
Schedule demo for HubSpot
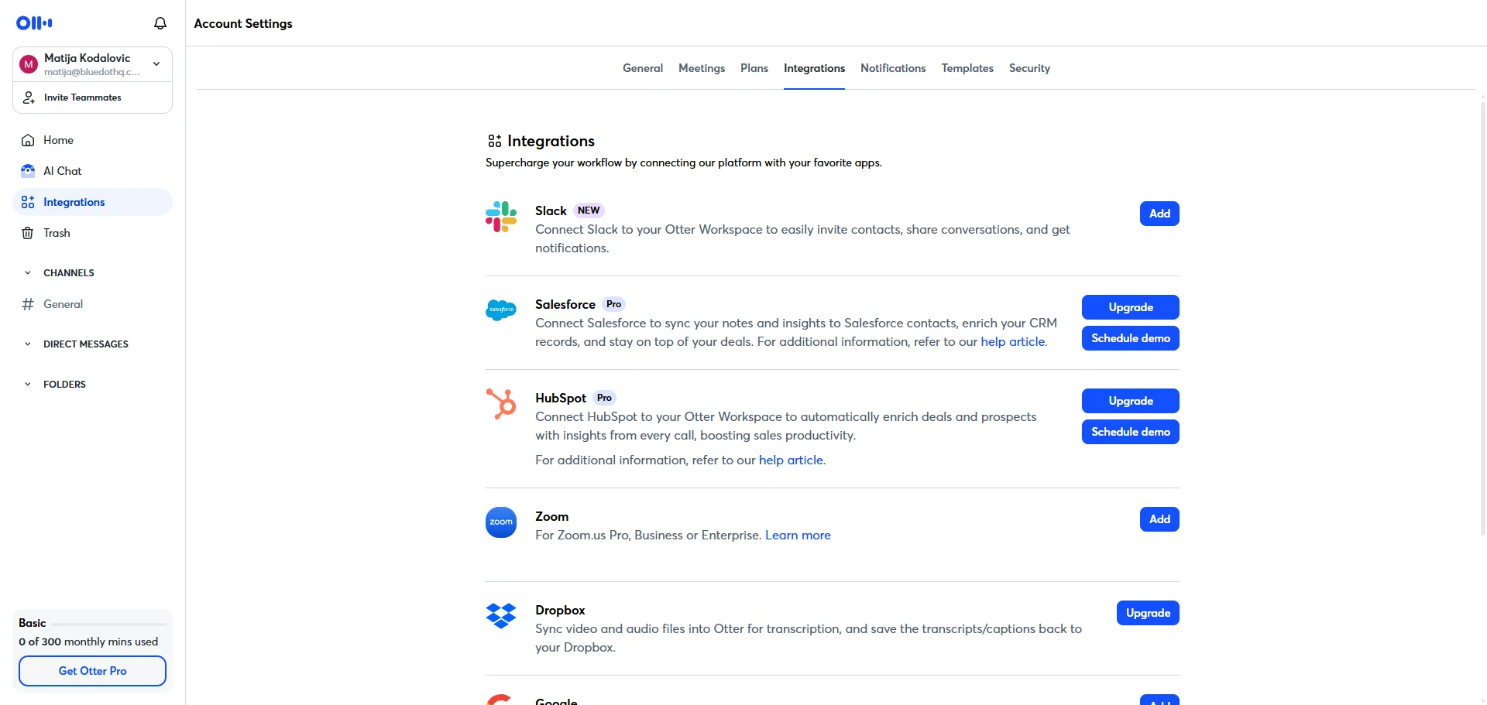click(x=1131, y=432)
